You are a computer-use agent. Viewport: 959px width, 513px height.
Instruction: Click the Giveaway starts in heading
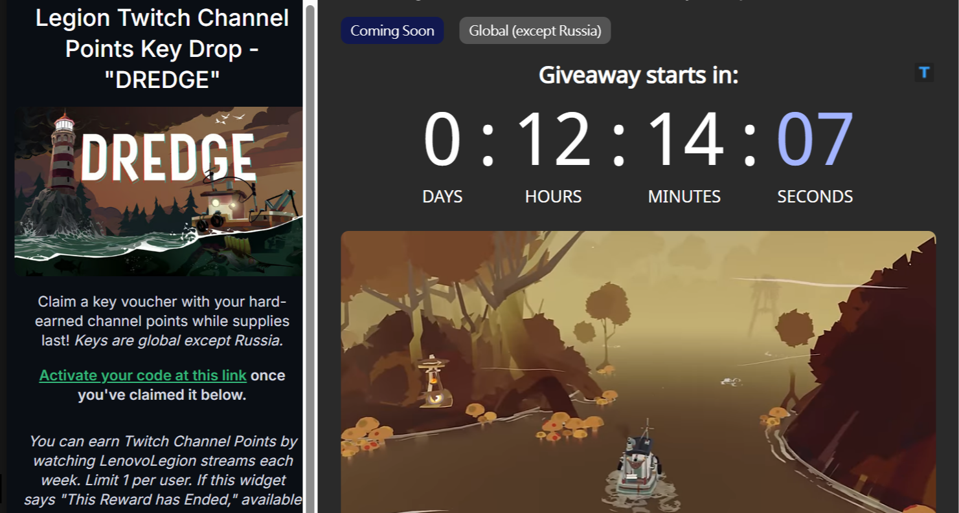point(638,76)
